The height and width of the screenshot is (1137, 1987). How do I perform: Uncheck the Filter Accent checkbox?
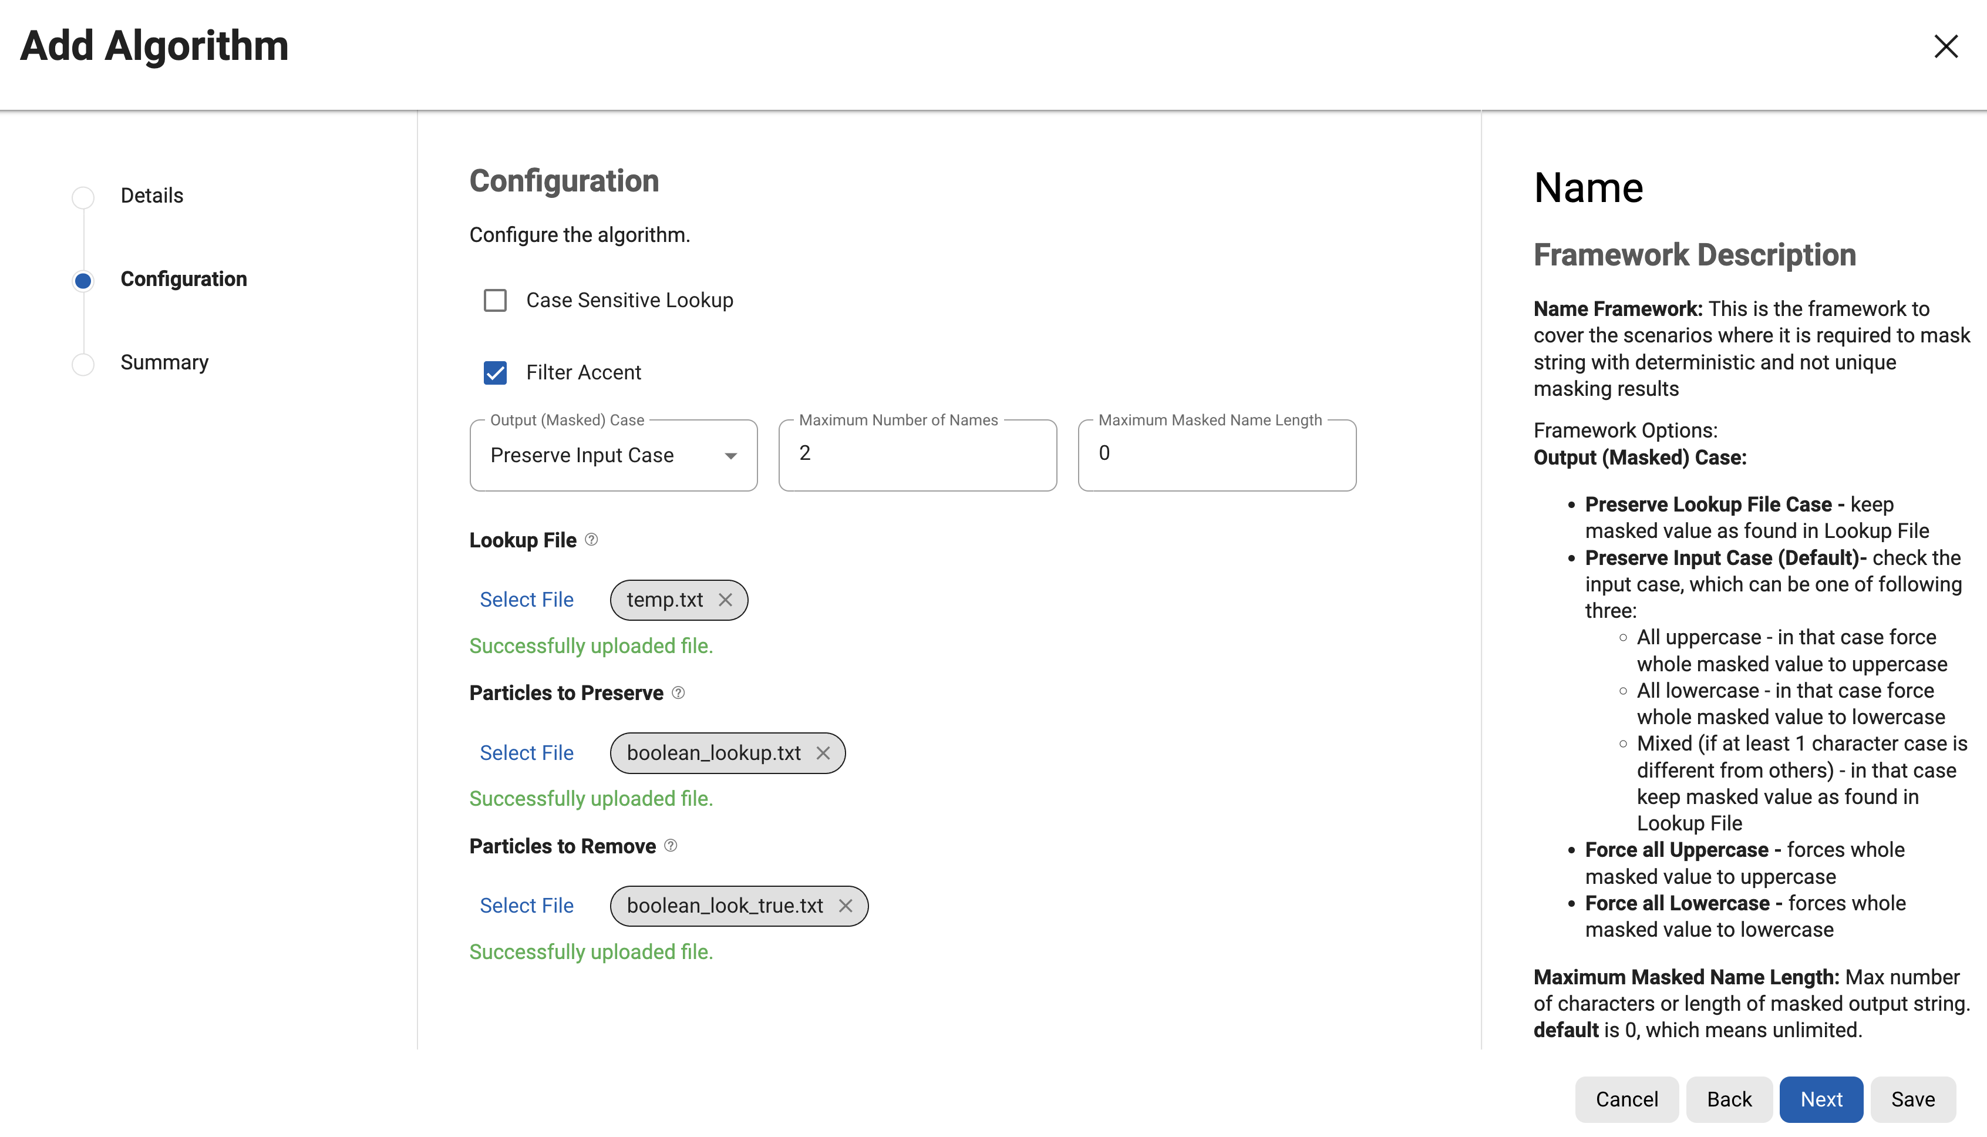(495, 372)
